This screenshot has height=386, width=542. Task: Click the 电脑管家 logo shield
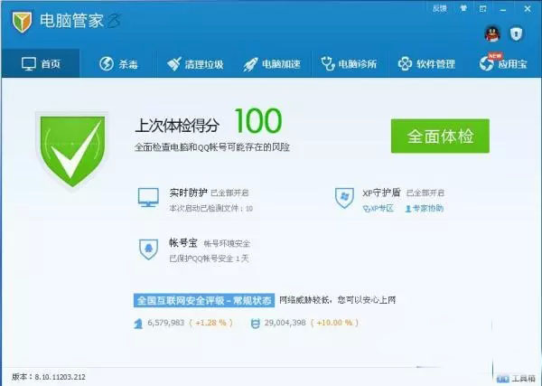[x=22, y=22]
